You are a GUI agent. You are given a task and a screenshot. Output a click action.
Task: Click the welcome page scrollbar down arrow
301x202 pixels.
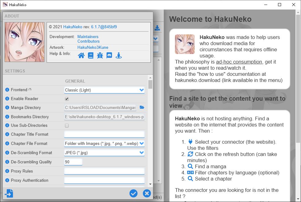pos(298,199)
